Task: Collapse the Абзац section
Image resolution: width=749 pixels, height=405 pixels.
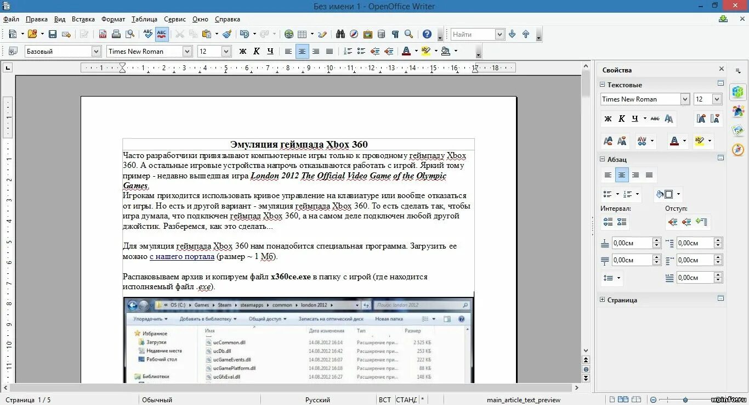Action: click(x=603, y=159)
